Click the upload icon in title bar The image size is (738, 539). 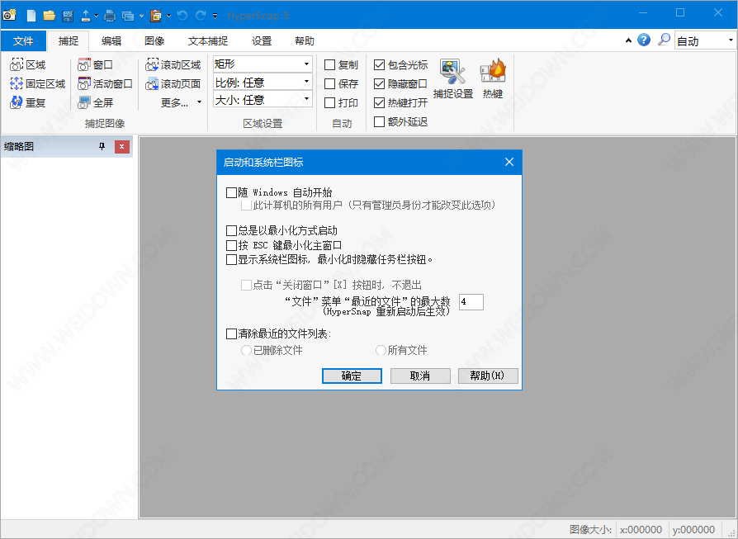pyautogui.click(x=86, y=16)
